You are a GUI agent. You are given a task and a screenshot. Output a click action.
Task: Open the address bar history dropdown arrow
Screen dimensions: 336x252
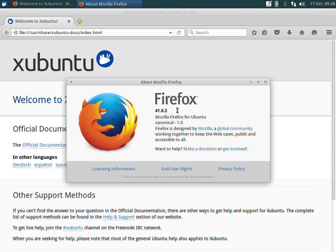170,32
